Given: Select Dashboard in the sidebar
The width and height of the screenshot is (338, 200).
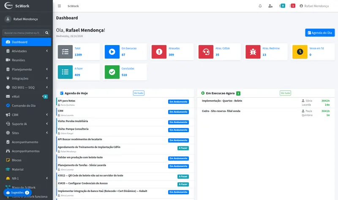Looking at the screenshot, I should (x=26, y=42).
